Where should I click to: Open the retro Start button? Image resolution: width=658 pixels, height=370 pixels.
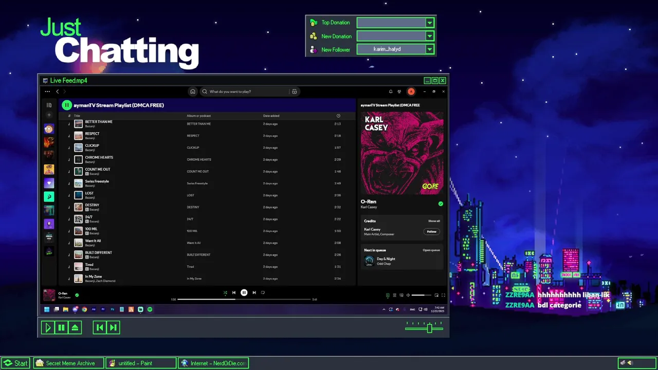pos(15,363)
